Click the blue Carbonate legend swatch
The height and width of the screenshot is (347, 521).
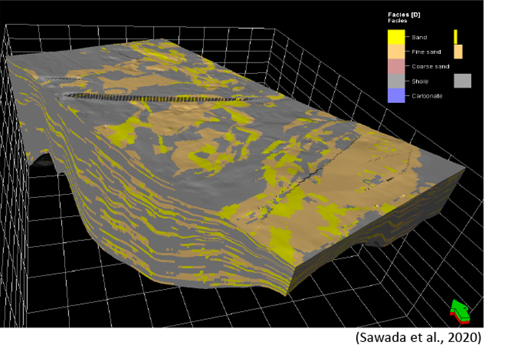click(x=396, y=96)
